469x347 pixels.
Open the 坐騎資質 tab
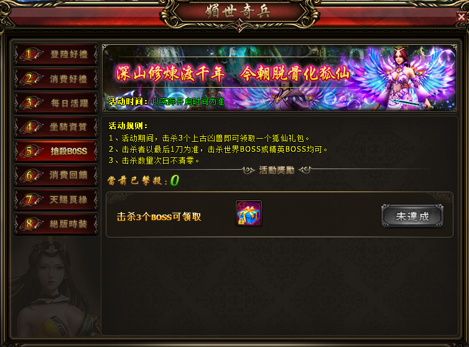coord(56,127)
